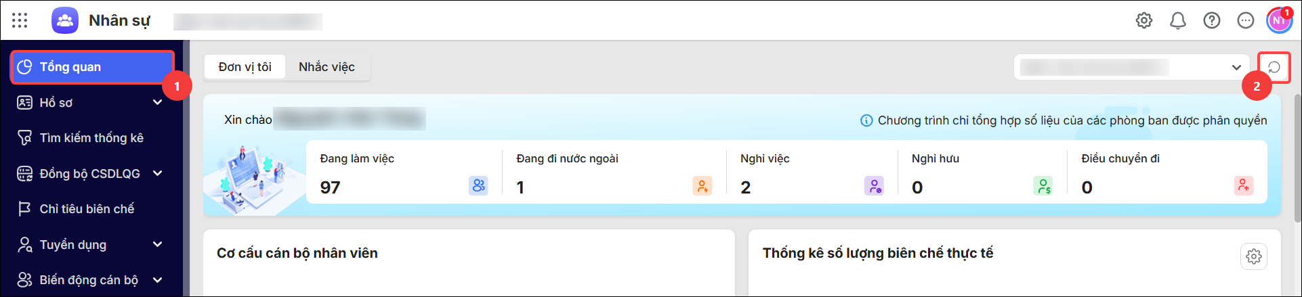
Task: Click the user avatar with badge
Action: [1279, 20]
